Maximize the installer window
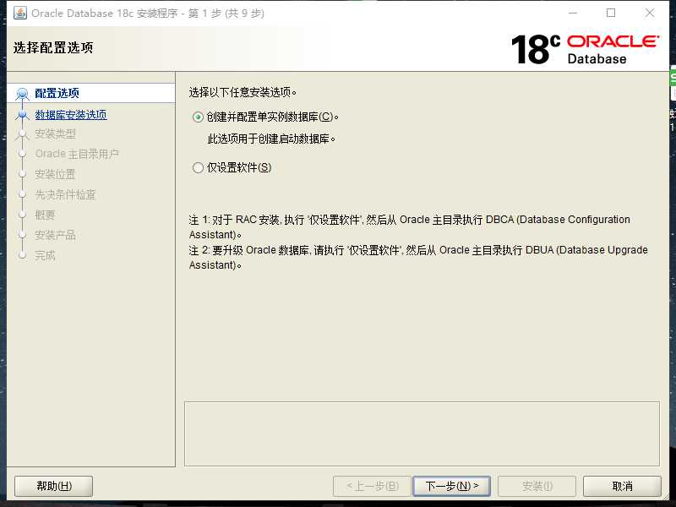Image resolution: width=676 pixels, height=507 pixels. tap(611, 13)
